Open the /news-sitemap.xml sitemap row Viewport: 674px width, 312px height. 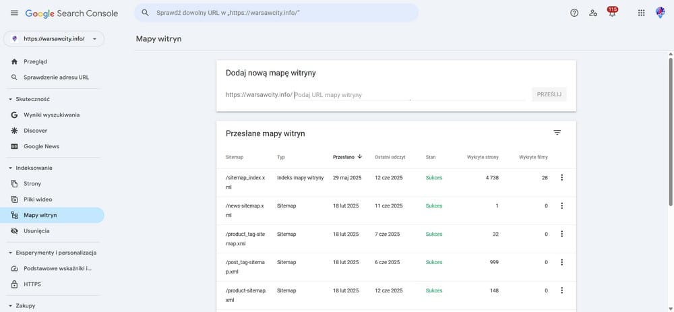396,210
